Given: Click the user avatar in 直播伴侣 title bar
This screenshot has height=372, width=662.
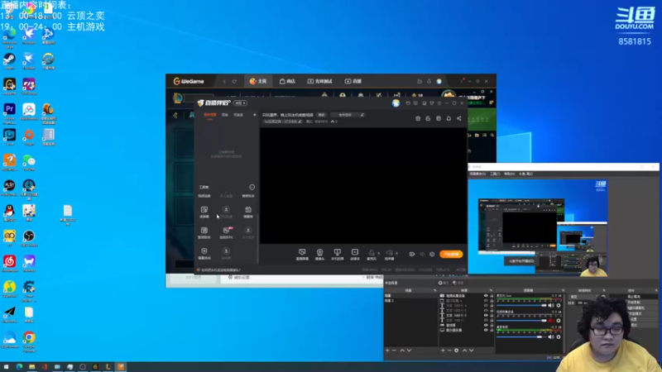Looking at the screenshot, I should [x=396, y=103].
